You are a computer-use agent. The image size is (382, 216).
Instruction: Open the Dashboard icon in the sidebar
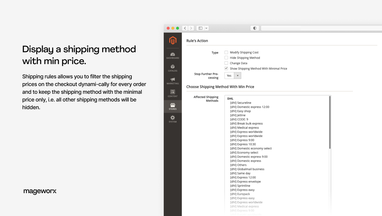tap(173, 55)
